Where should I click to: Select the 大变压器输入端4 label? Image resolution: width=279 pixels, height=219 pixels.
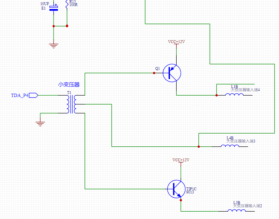(x=245, y=90)
